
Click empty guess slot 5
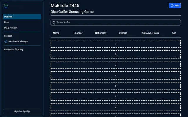(x=116, y=86)
